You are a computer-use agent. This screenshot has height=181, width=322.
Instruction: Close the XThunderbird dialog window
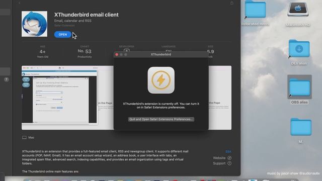[117, 54]
